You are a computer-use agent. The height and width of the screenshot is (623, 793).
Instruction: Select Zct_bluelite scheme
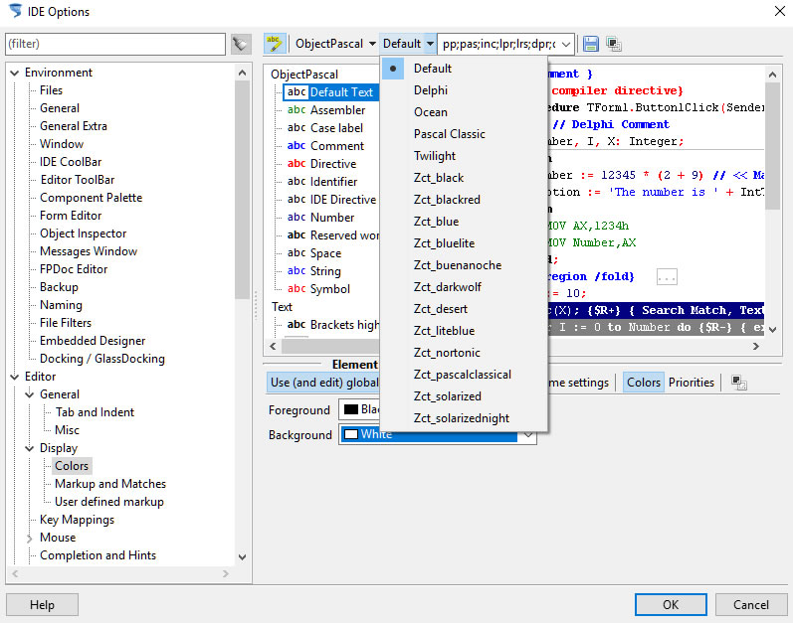tap(444, 243)
